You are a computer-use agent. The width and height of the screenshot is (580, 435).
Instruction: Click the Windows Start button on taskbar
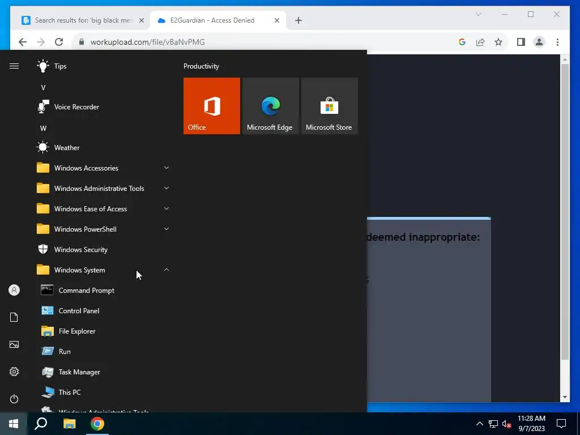point(14,424)
